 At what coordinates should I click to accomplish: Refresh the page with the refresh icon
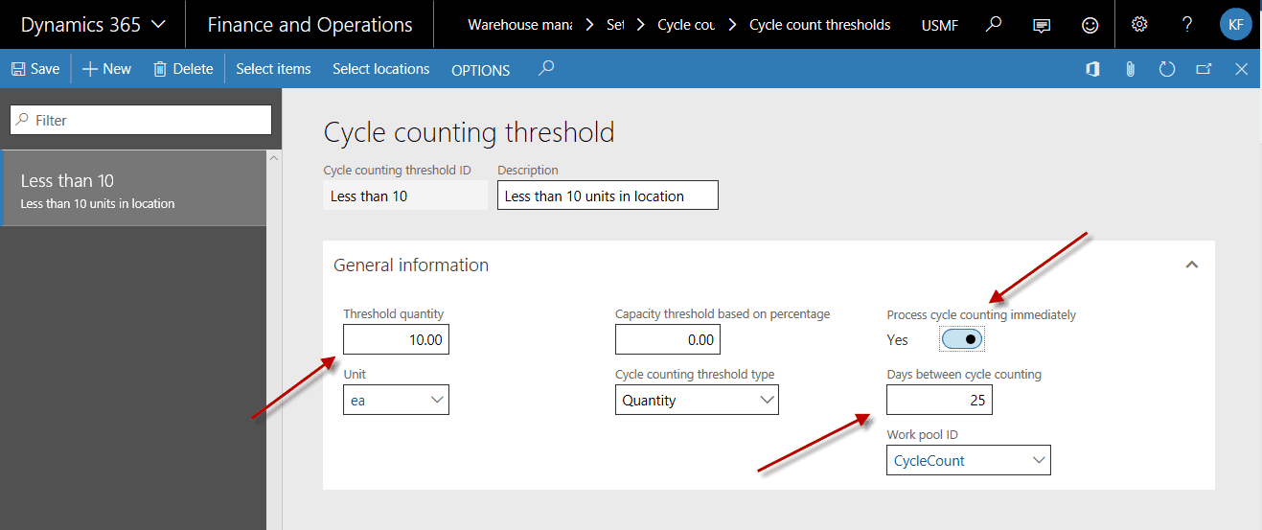coord(1166,69)
